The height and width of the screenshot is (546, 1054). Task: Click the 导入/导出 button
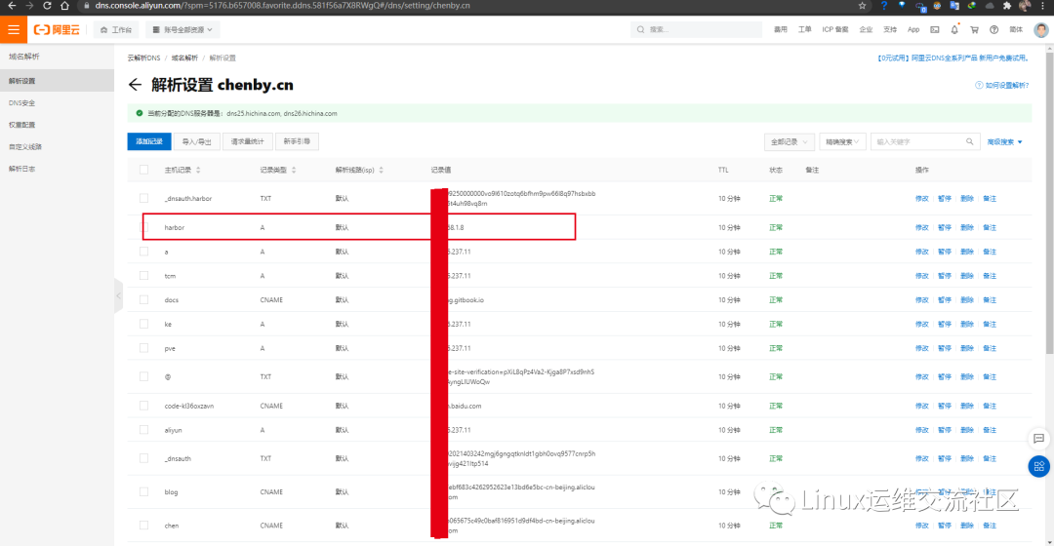197,141
